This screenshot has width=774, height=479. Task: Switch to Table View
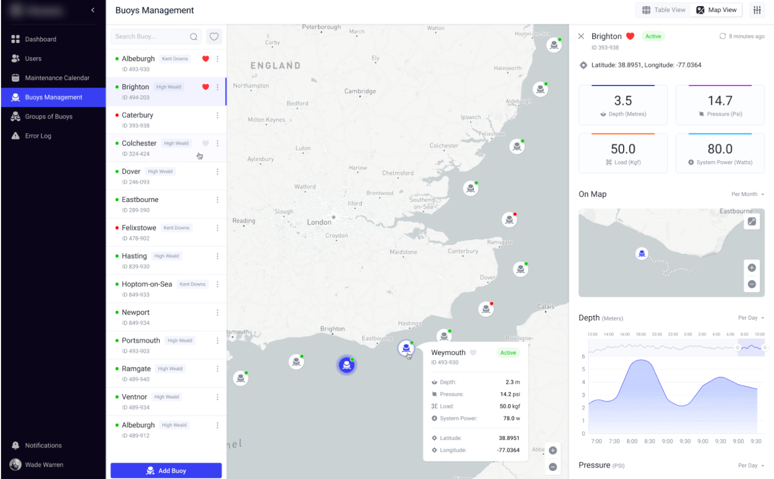pos(662,10)
